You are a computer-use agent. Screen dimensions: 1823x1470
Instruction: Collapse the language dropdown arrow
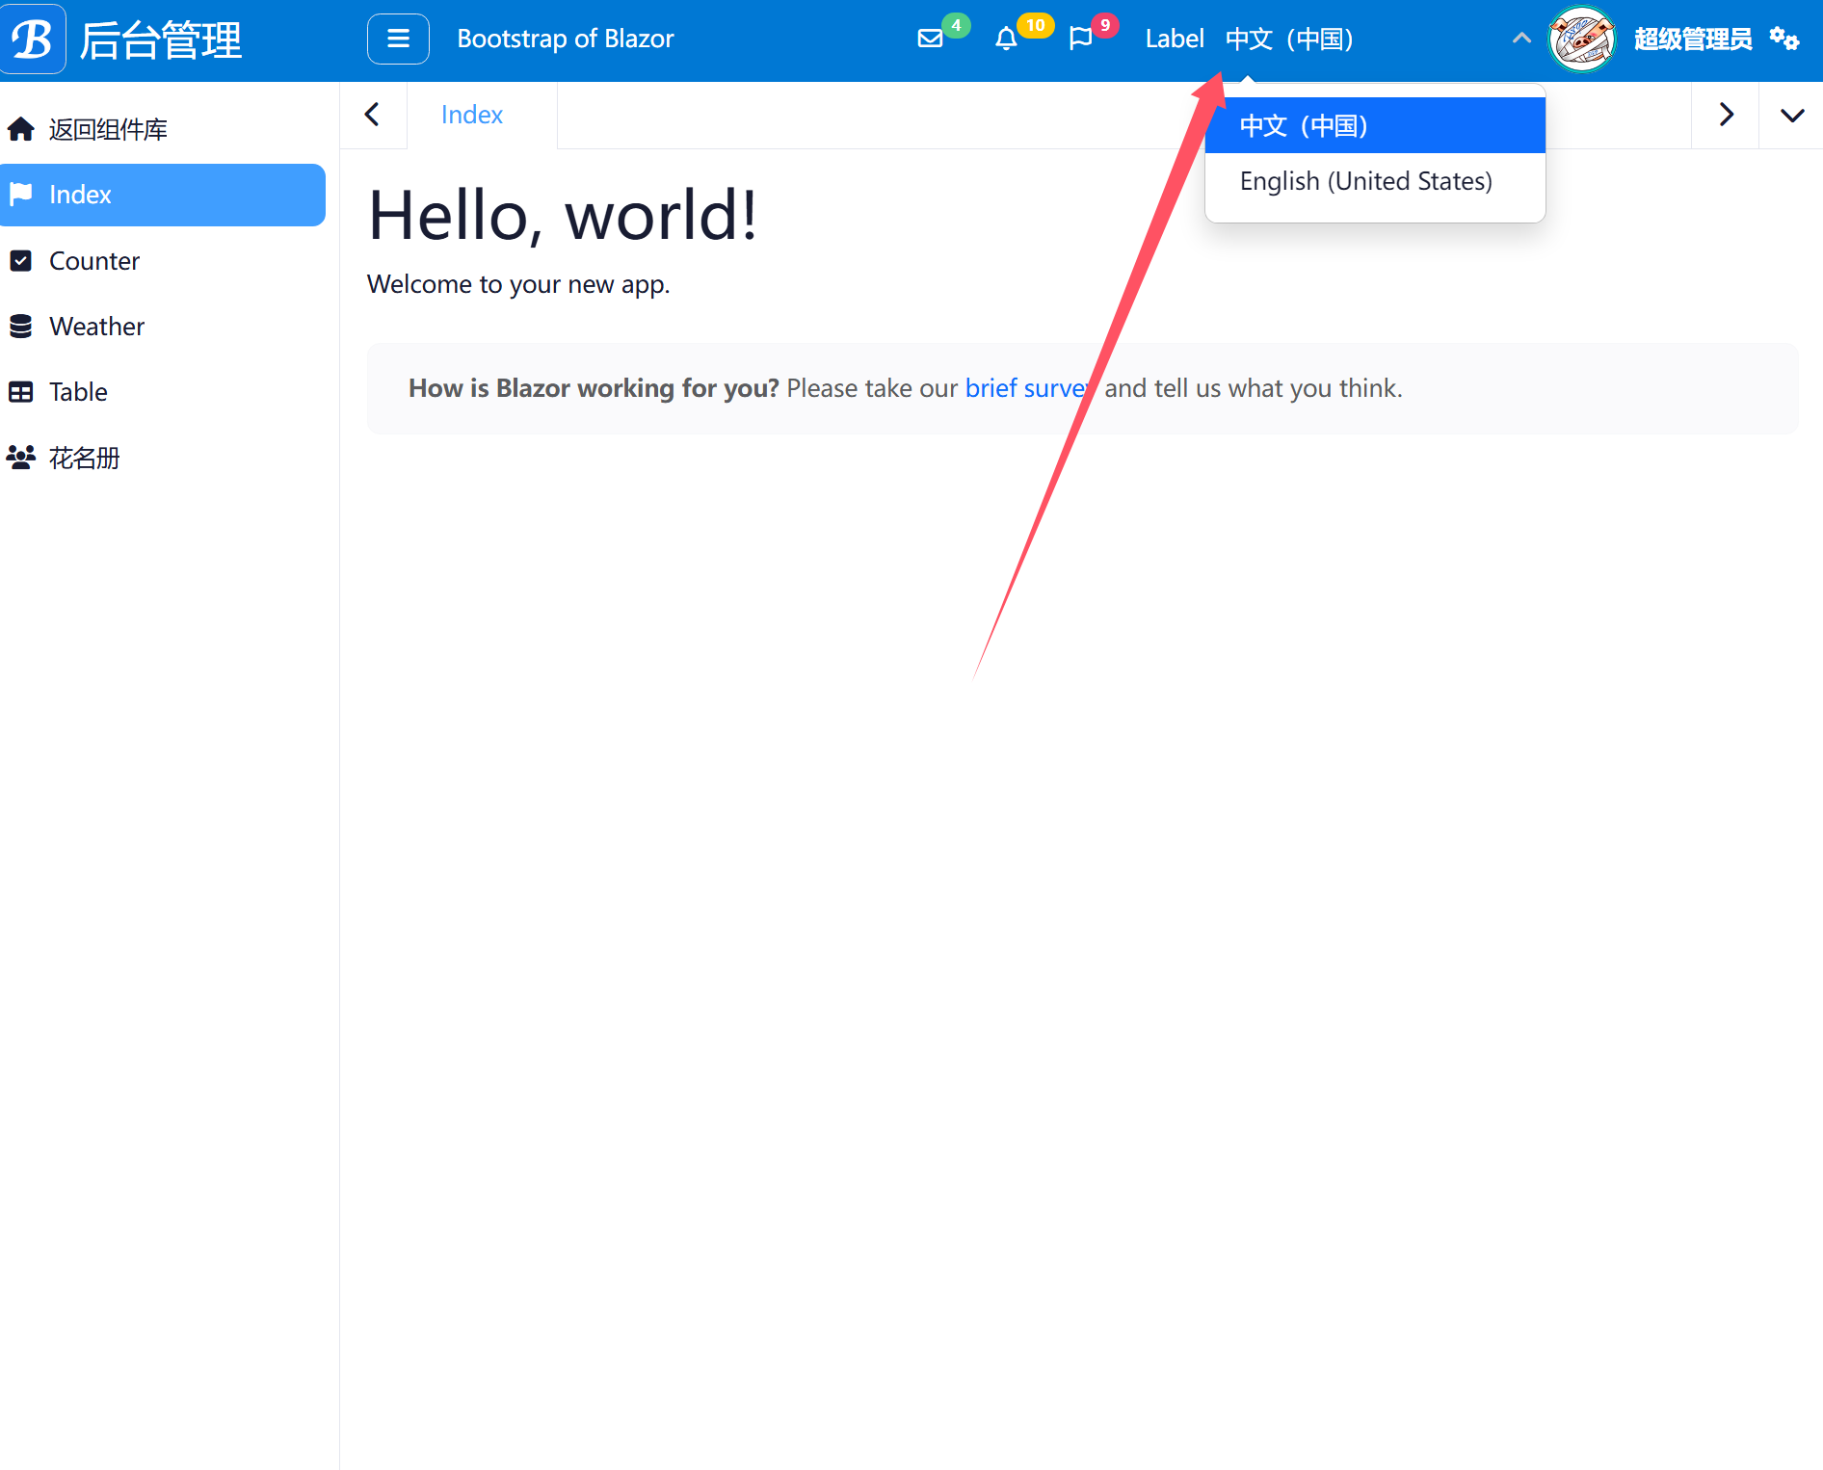tap(1521, 39)
